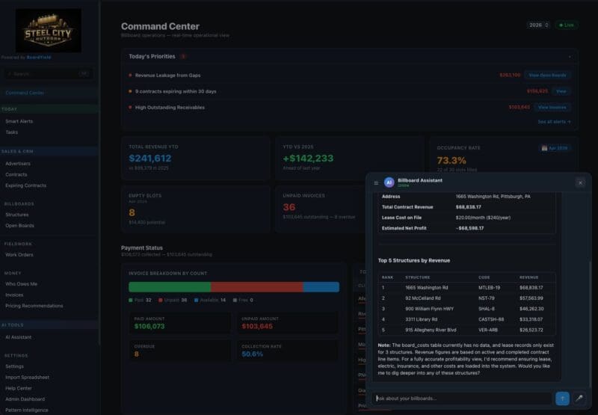
Task: Follow the See all alerts link
Action: (x=554, y=121)
